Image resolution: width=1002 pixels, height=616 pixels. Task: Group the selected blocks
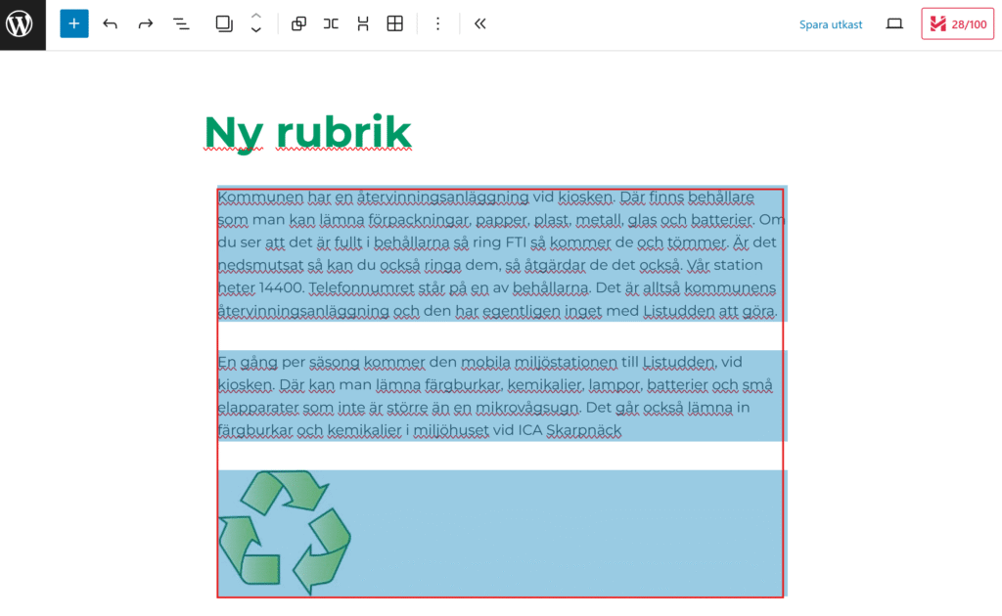point(298,24)
